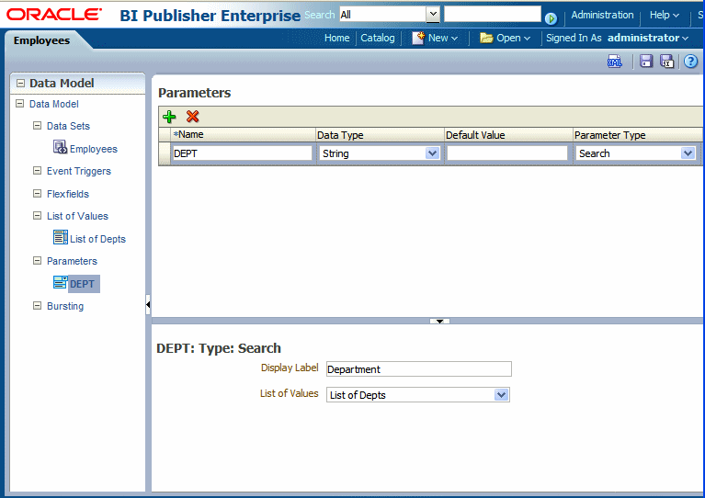Collapse the Flexfields node
This screenshot has height=498, width=705.
[x=38, y=193]
